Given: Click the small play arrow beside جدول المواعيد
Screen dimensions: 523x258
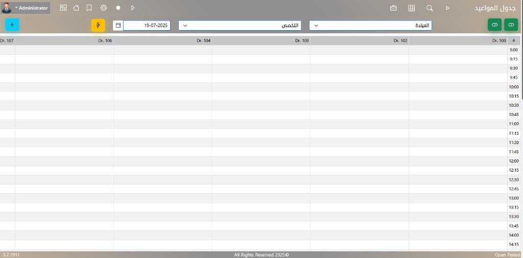Looking at the screenshot, I should click(447, 8).
